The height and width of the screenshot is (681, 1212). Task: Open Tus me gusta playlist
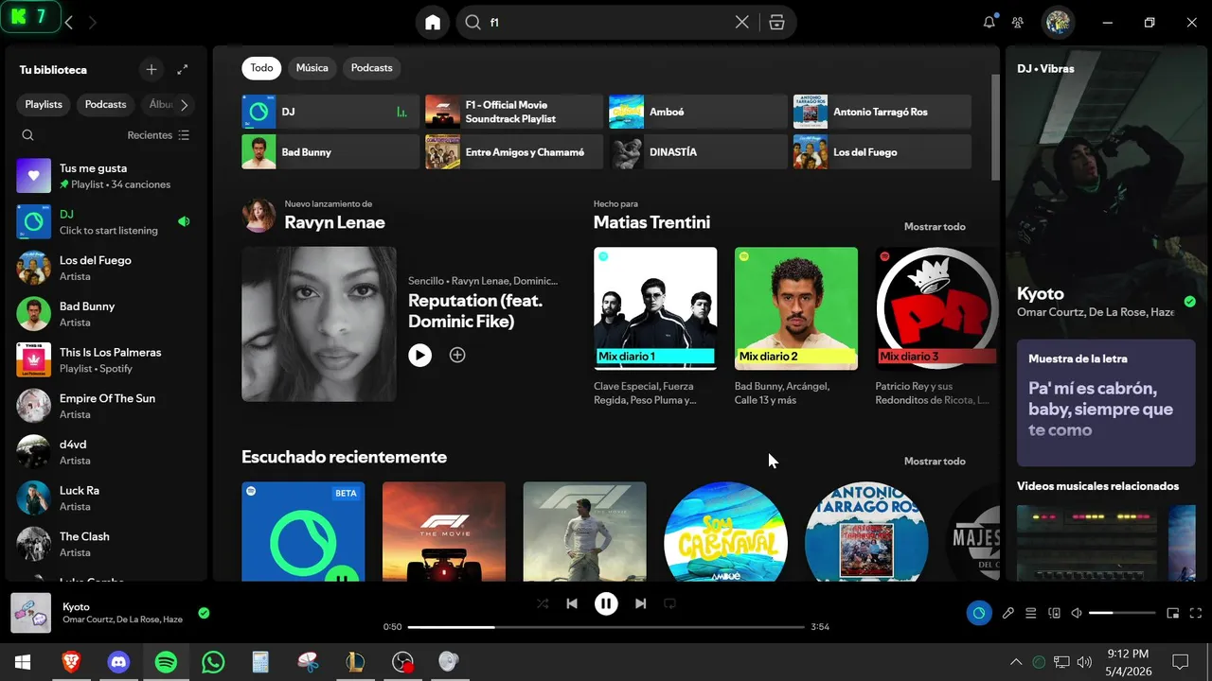pyautogui.click(x=106, y=176)
